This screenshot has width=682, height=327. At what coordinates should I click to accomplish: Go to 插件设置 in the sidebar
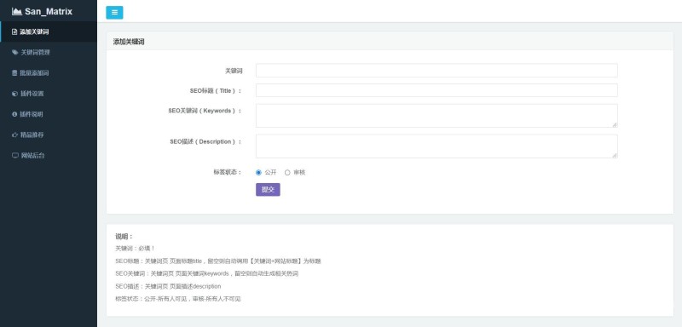tap(49, 94)
